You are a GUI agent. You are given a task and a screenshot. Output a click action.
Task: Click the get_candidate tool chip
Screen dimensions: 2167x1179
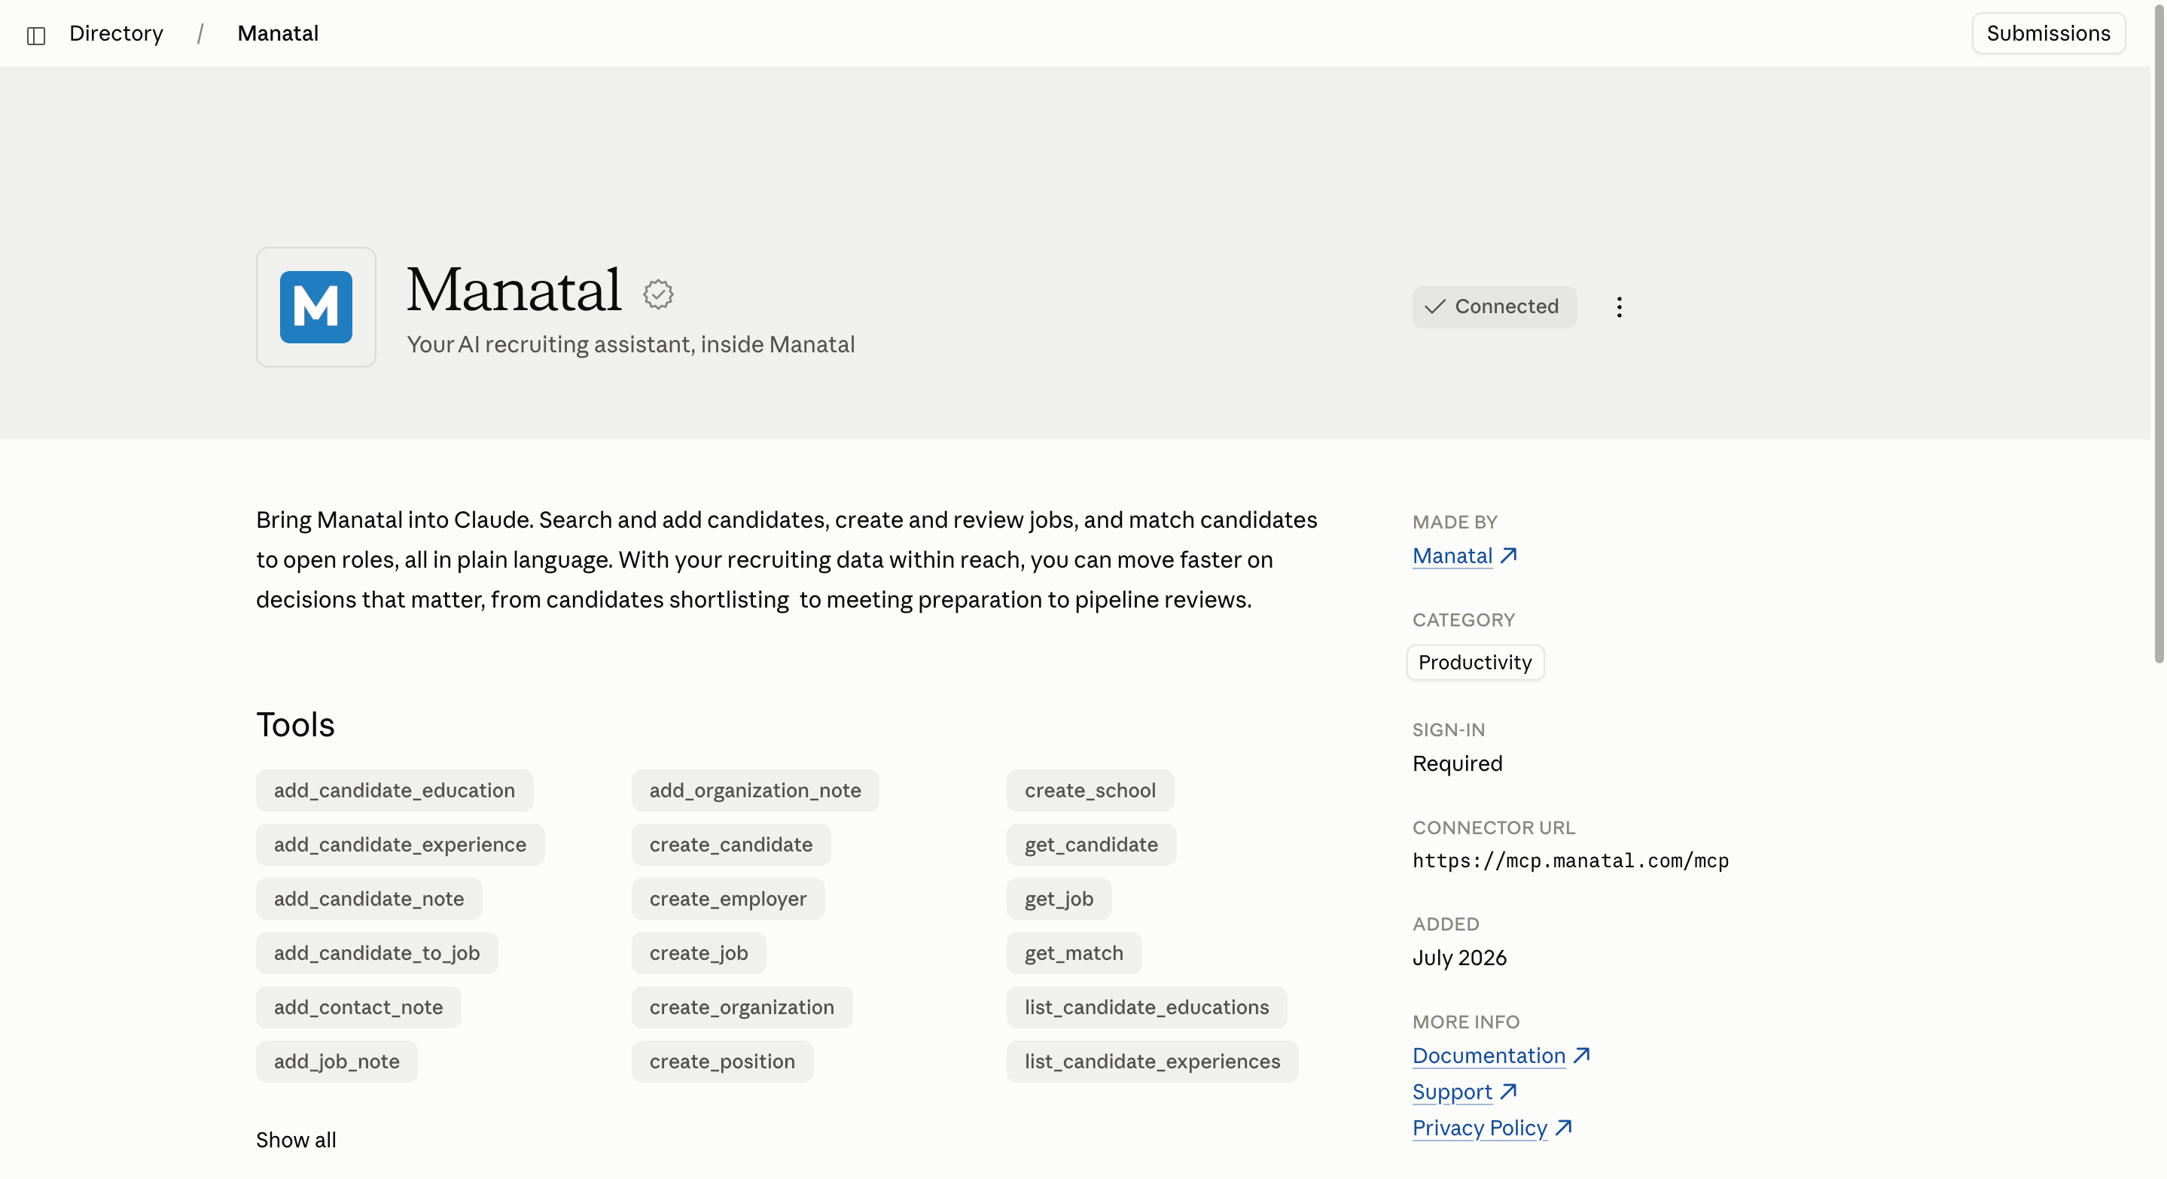pos(1091,844)
